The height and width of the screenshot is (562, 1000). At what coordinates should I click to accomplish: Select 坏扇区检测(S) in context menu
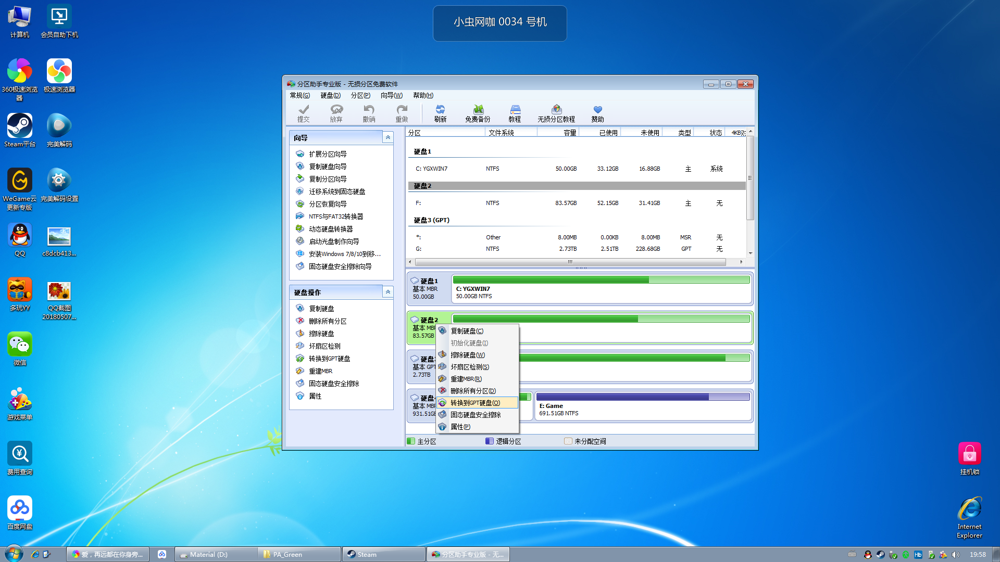[478, 367]
